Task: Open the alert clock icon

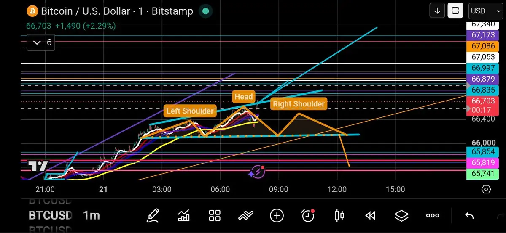Action: (308, 216)
